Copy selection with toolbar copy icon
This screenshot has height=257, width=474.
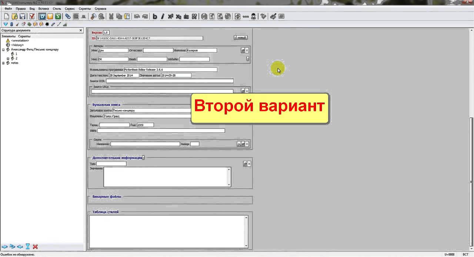click(119, 16)
